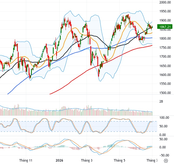Select the 1800.00 price axis label
The width and height of the screenshot is (174, 164).
point(165,39)
